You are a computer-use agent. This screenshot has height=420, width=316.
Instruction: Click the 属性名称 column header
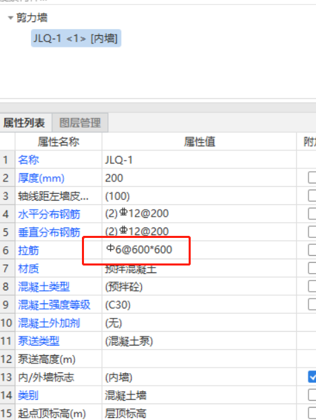(x=59, y=141)
